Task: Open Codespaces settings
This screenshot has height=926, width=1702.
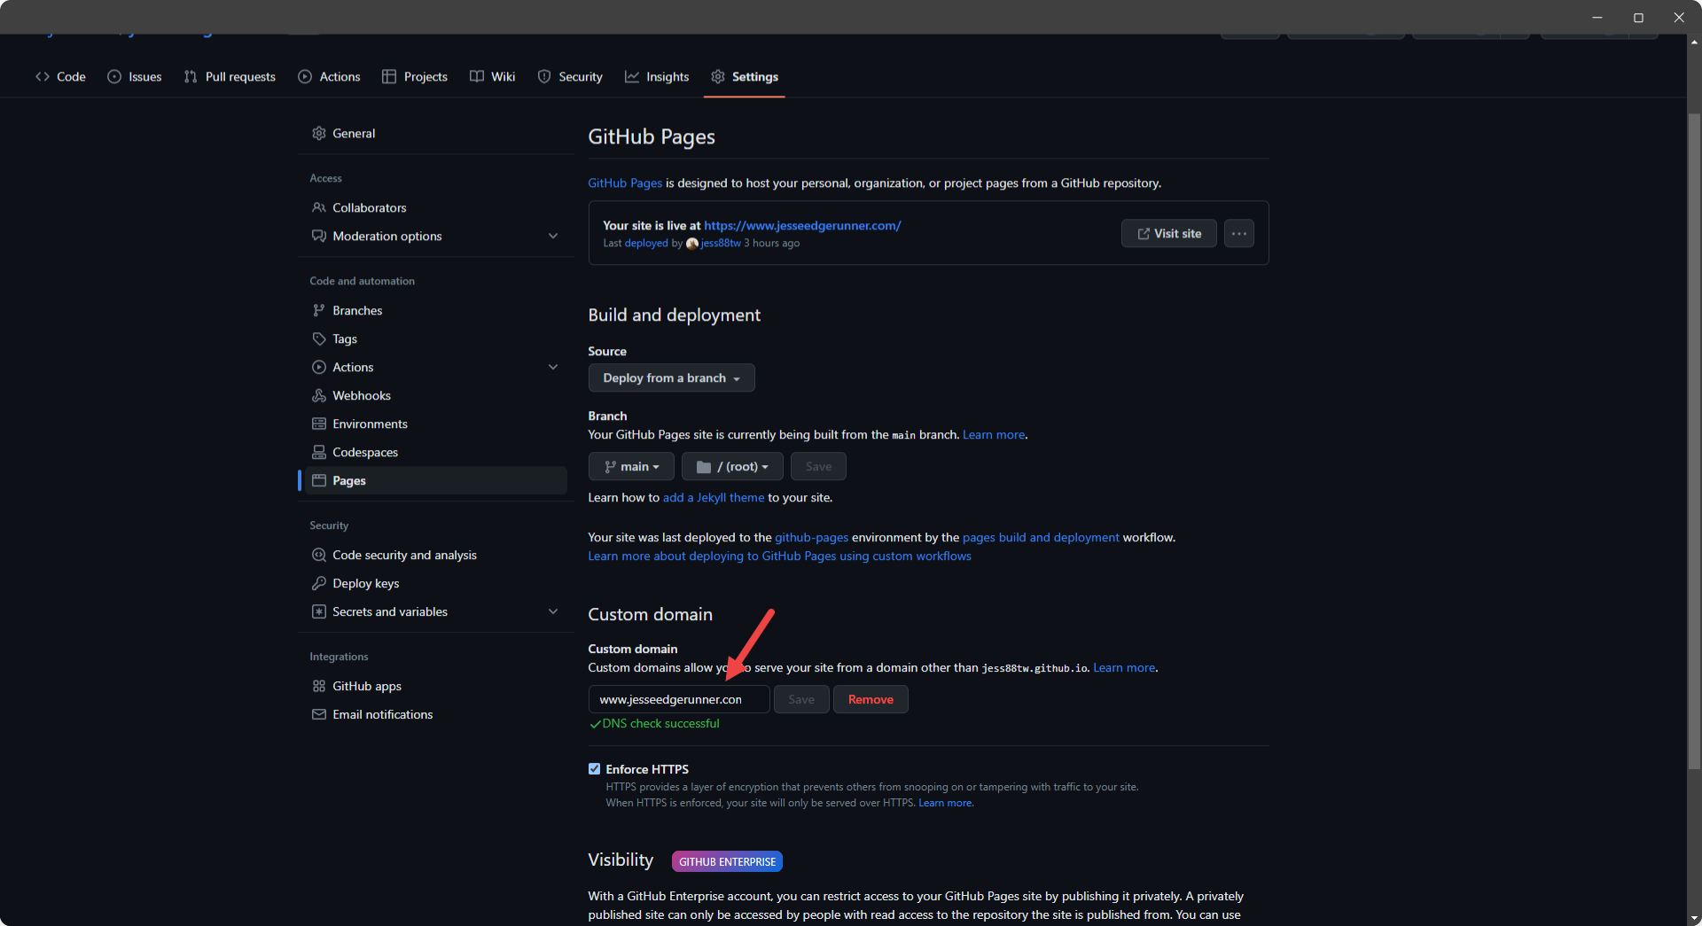Action: [x=436, y=452]
